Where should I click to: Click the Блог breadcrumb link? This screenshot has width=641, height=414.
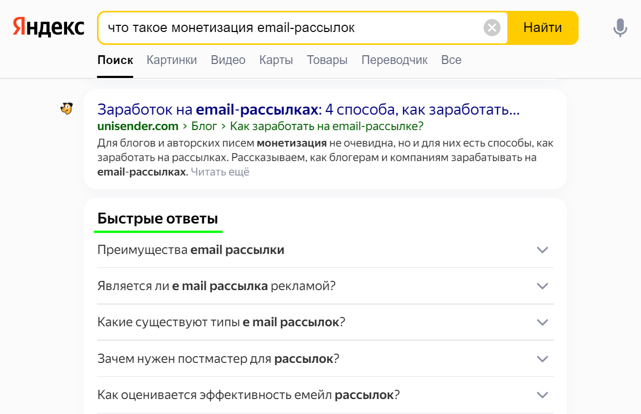coord(204,126)
